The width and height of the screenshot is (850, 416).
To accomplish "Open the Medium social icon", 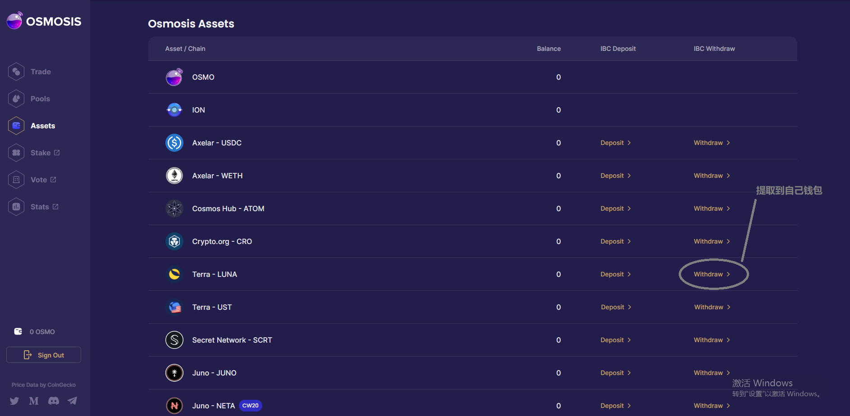I will pyautogui.click(x=34, y=401).
